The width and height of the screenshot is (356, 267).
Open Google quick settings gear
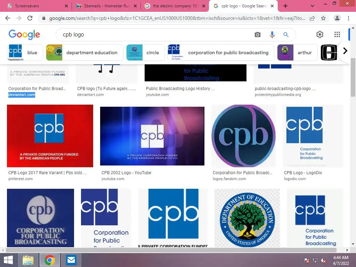pos(320,34)
